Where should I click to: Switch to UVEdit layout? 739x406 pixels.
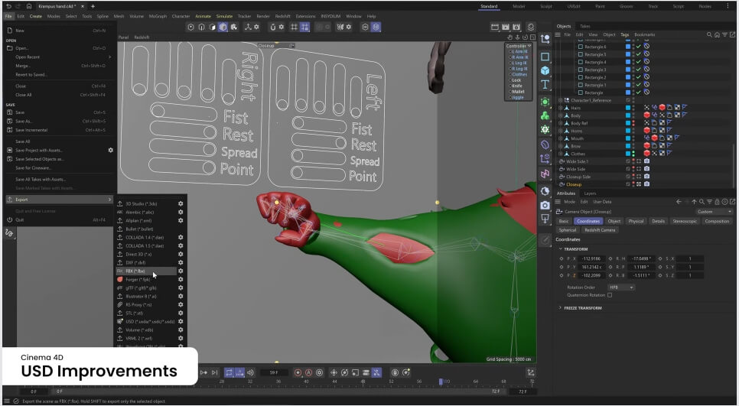573,7
